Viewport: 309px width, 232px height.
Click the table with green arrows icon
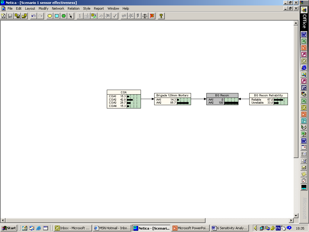pos(94,16)
